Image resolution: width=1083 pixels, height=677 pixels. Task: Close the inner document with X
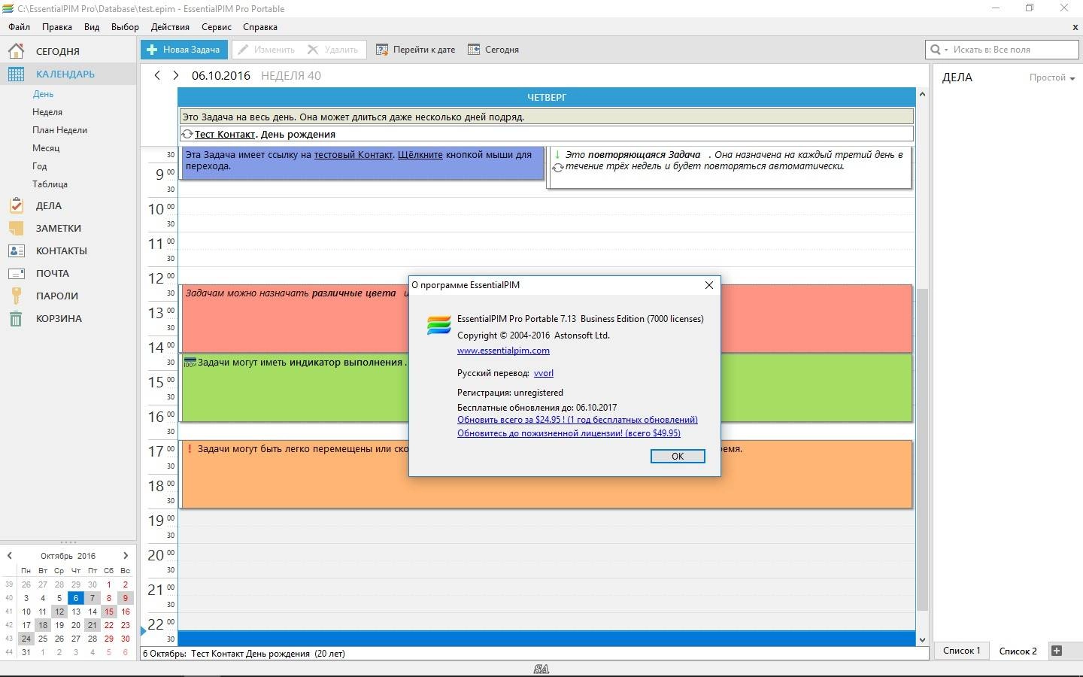1075,27
